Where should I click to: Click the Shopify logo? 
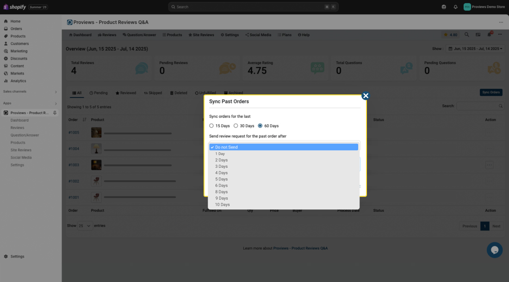pos(15,7)
